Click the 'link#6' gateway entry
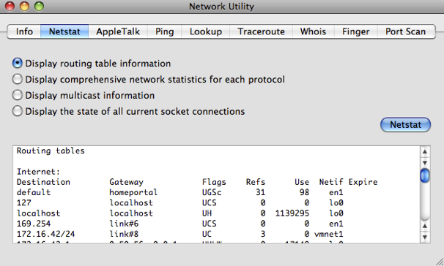The width and height of the screenshot is (444, 266). click(x=124, y=224)
